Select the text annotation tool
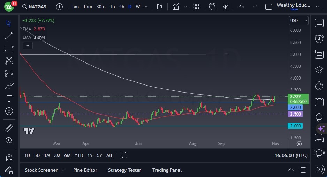 (9, 98)
